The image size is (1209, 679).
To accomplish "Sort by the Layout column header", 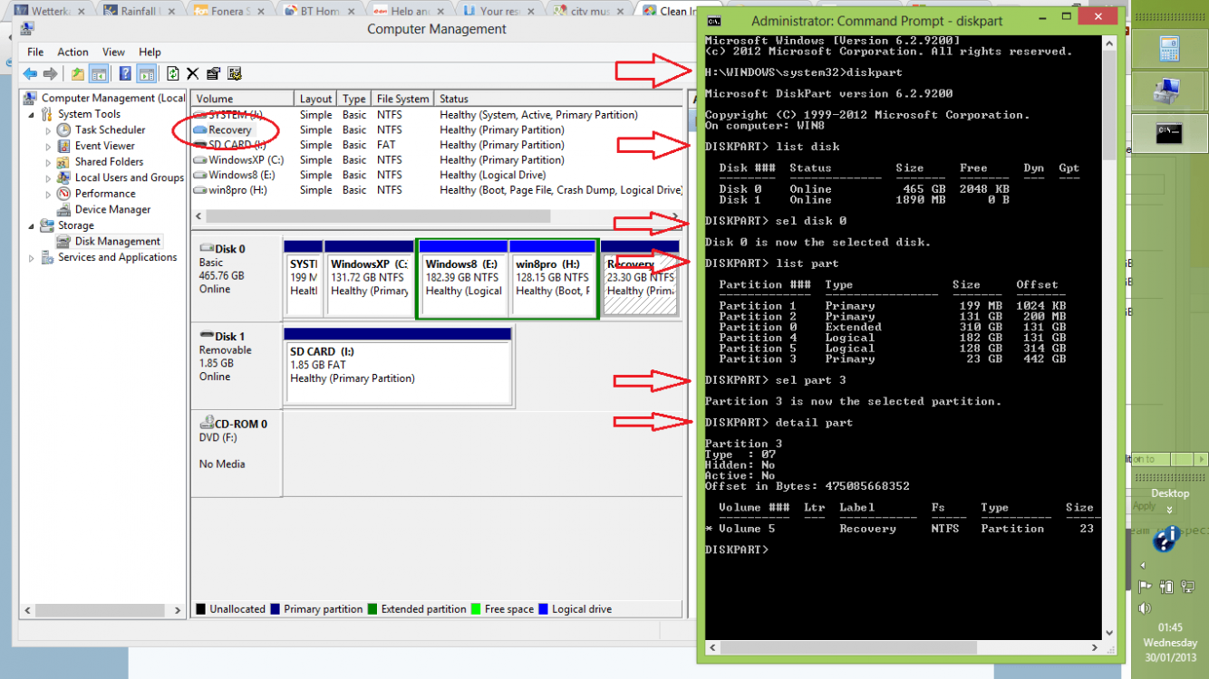I will click(x=316, y=99).
